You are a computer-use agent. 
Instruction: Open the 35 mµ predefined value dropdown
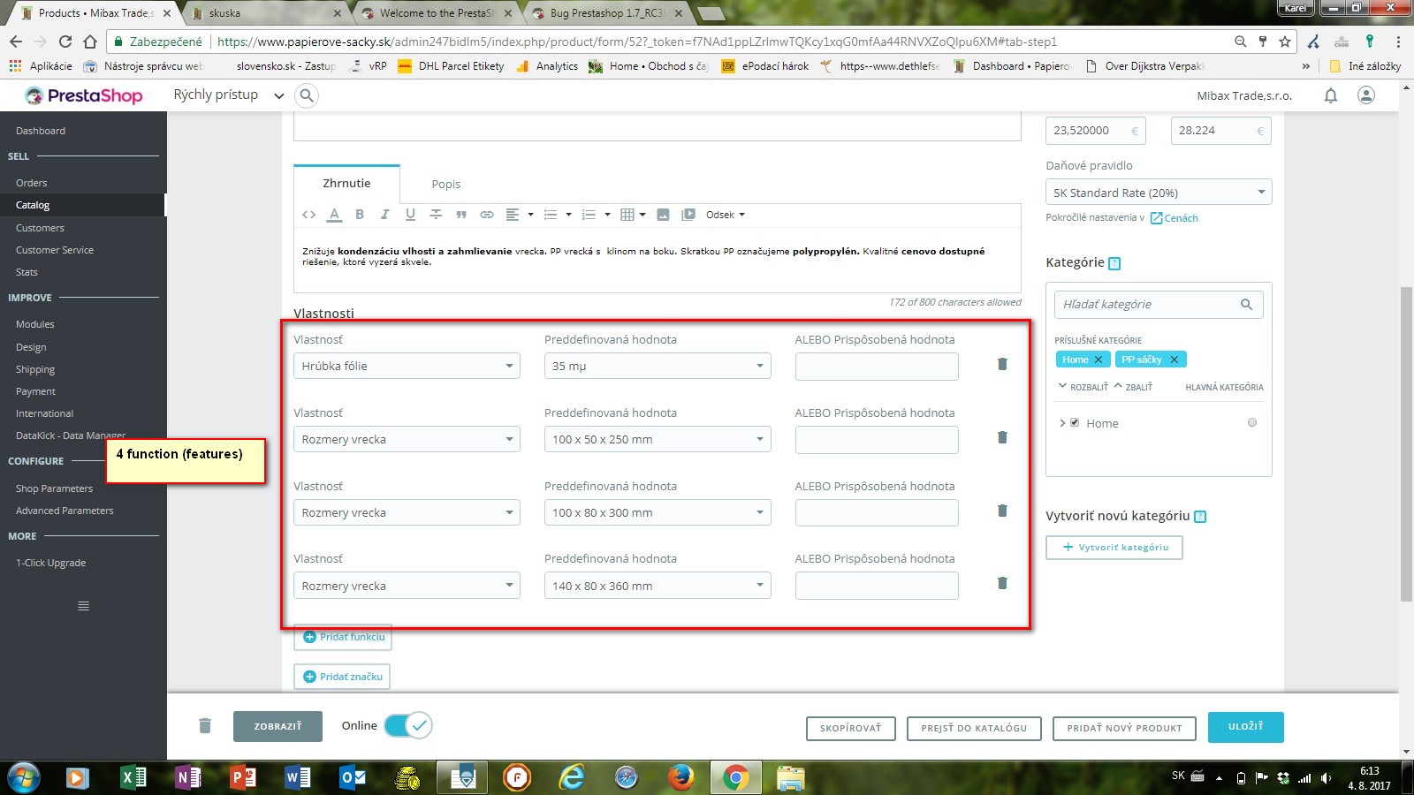coord(658,366)
